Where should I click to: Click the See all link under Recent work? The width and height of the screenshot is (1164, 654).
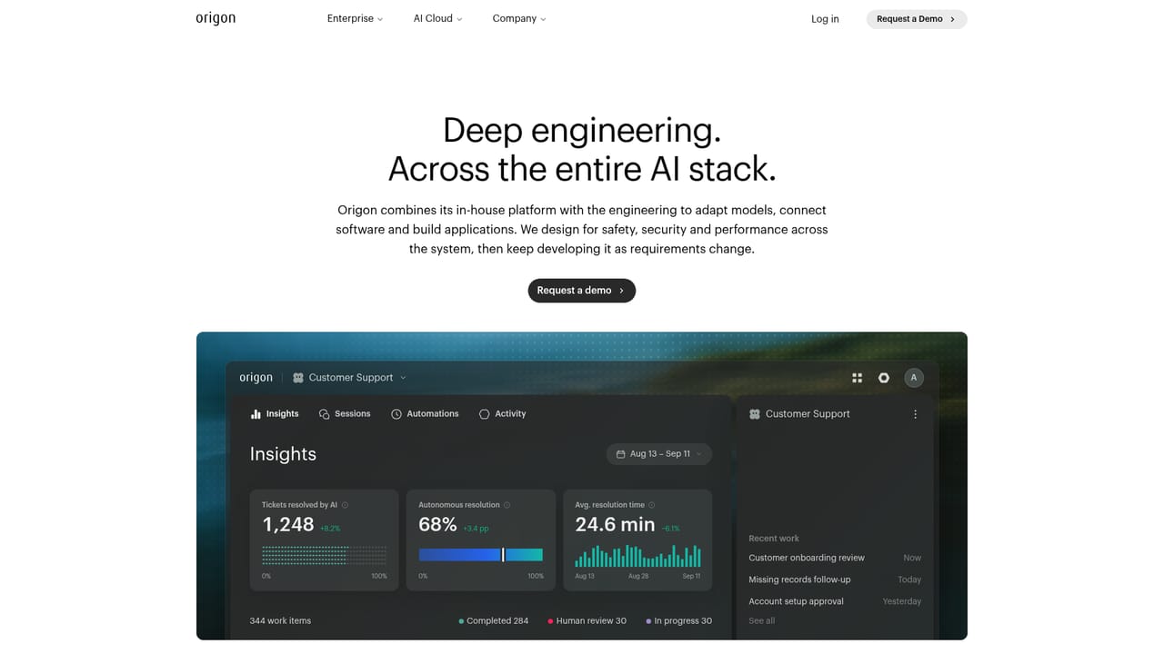[x=761, y=621]
